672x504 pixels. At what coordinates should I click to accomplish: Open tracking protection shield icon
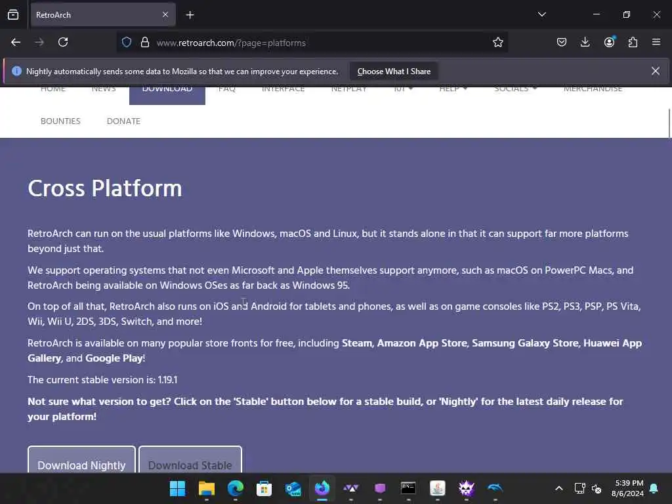pos(127,43)
